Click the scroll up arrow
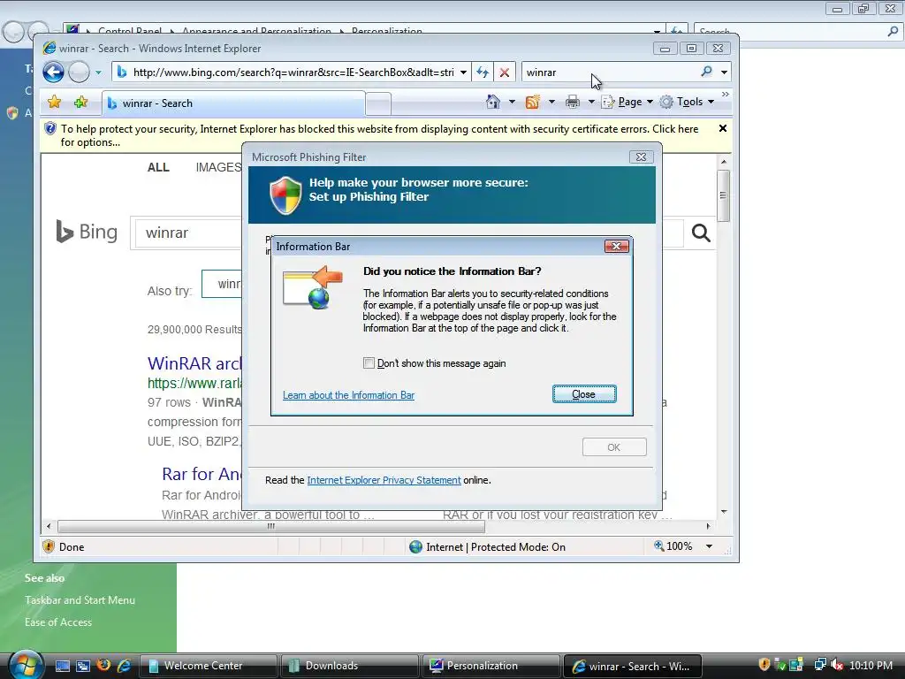The width and height of the screenshot is (905, 679). pyautogui.click(x=723, y=162)
